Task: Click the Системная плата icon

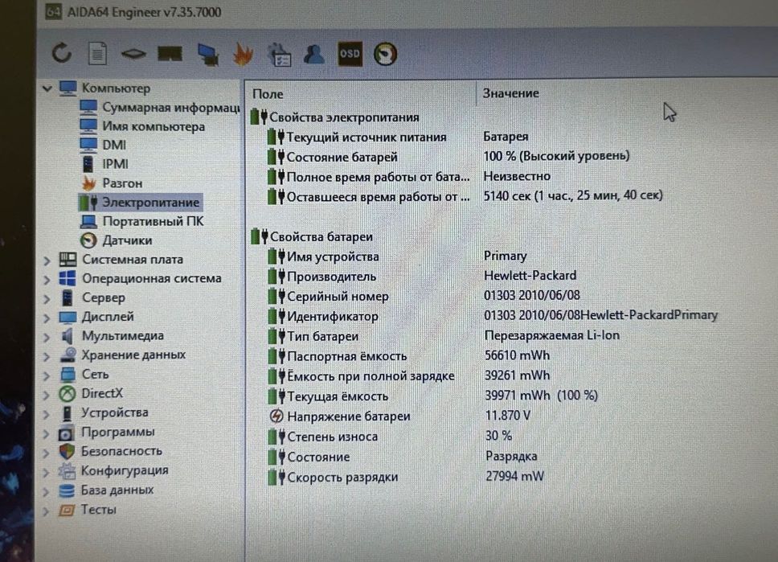Action: pyautogui.click(x=68, y=259)
